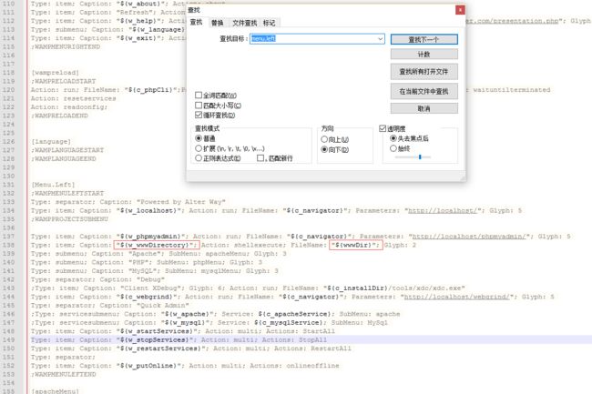This screenshot has height=394, width=592.
Task: Click the dialog resize grip corner
Action: click(x=462, y=178)
